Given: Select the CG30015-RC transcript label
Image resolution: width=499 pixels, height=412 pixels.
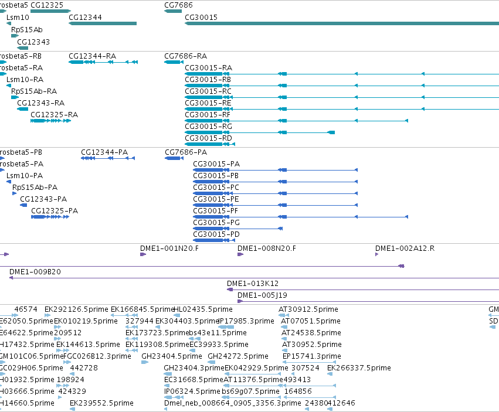Looking at the screenshot, I should click(208, 91).
